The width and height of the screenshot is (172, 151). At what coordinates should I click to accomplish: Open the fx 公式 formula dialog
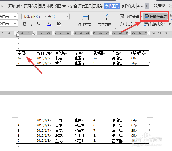[x=126, y=24]
